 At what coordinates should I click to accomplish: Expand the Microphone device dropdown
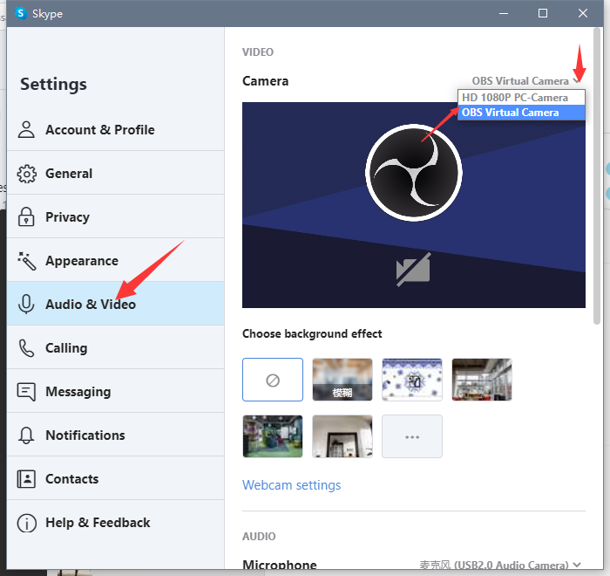point(500,565)
